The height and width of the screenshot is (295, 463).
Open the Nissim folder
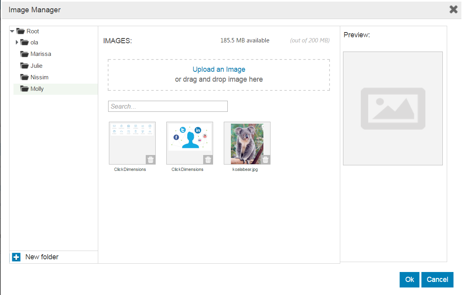click(39, 77)
